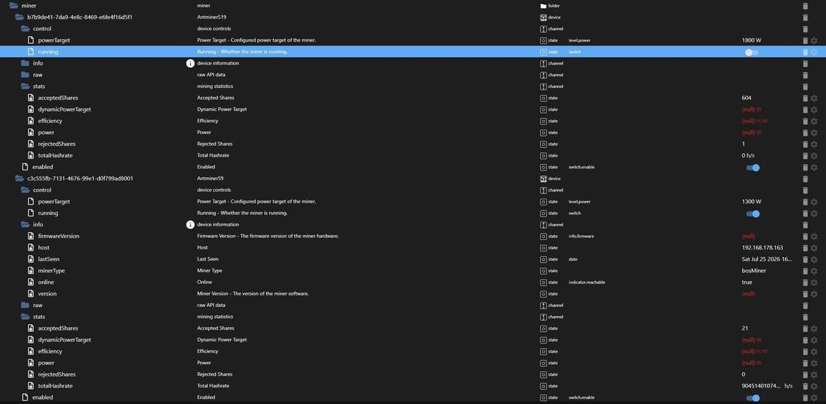Toggle running switch of AntminerS19

pos(752,52)
